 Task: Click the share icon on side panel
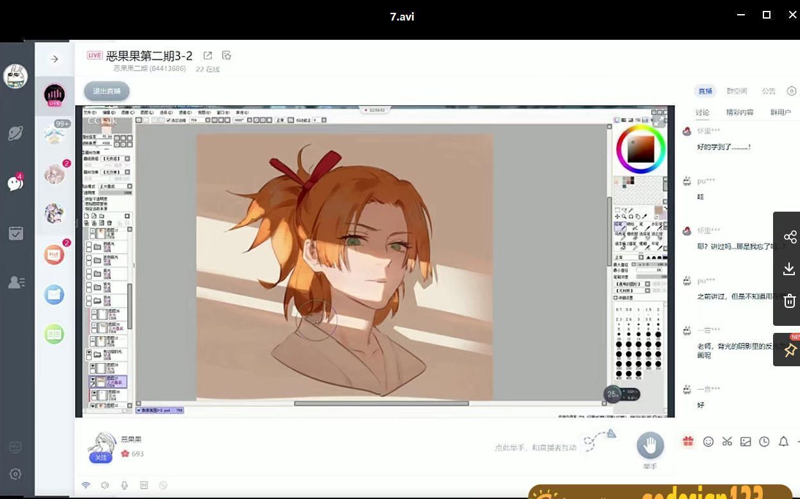coord(790,237)
